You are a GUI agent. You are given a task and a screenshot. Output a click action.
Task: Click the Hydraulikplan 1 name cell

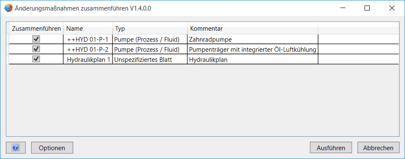tap(88, 59)
